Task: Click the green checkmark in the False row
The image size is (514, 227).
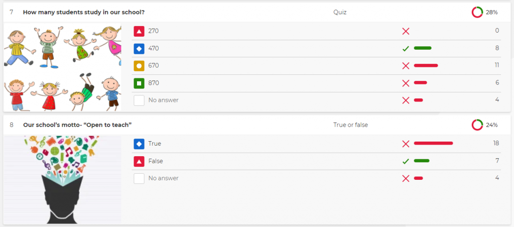Action: click(x=406, y=161)
